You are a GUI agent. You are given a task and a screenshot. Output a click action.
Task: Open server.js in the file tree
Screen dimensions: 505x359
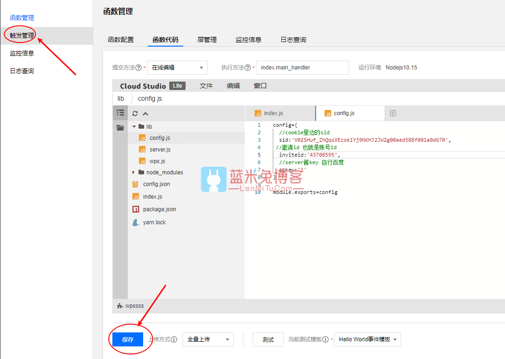click(x=160, y=149)
